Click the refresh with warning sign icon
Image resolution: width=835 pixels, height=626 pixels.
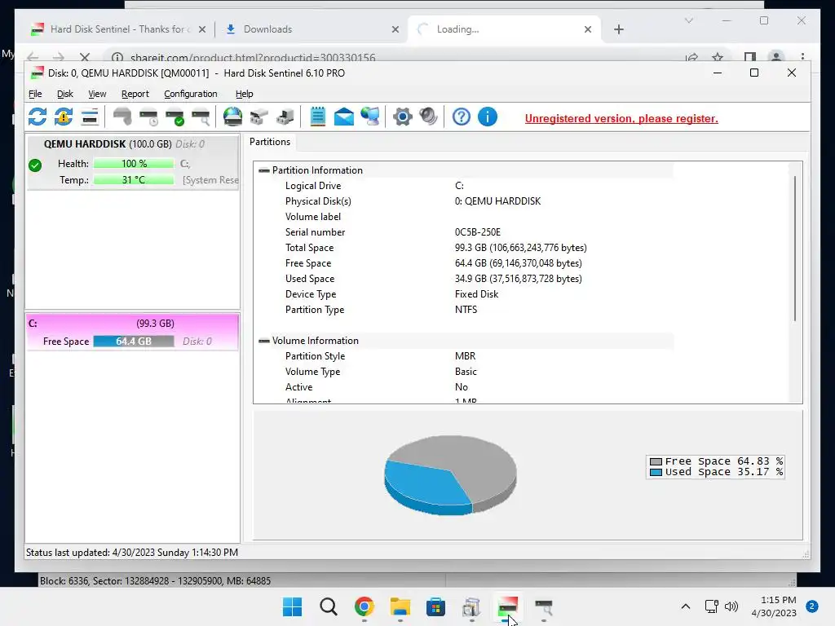tap(64, 117)
